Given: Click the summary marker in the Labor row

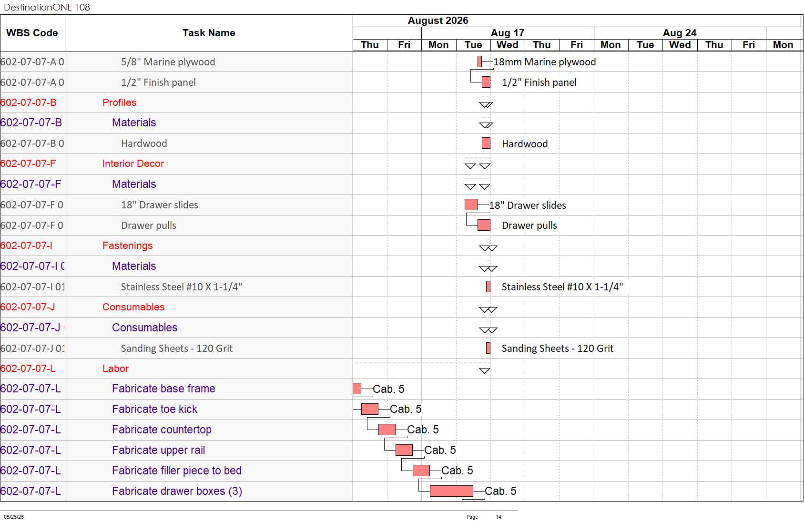Looking at the screenshot, I should pyautogui.click(x=485, y=370).
